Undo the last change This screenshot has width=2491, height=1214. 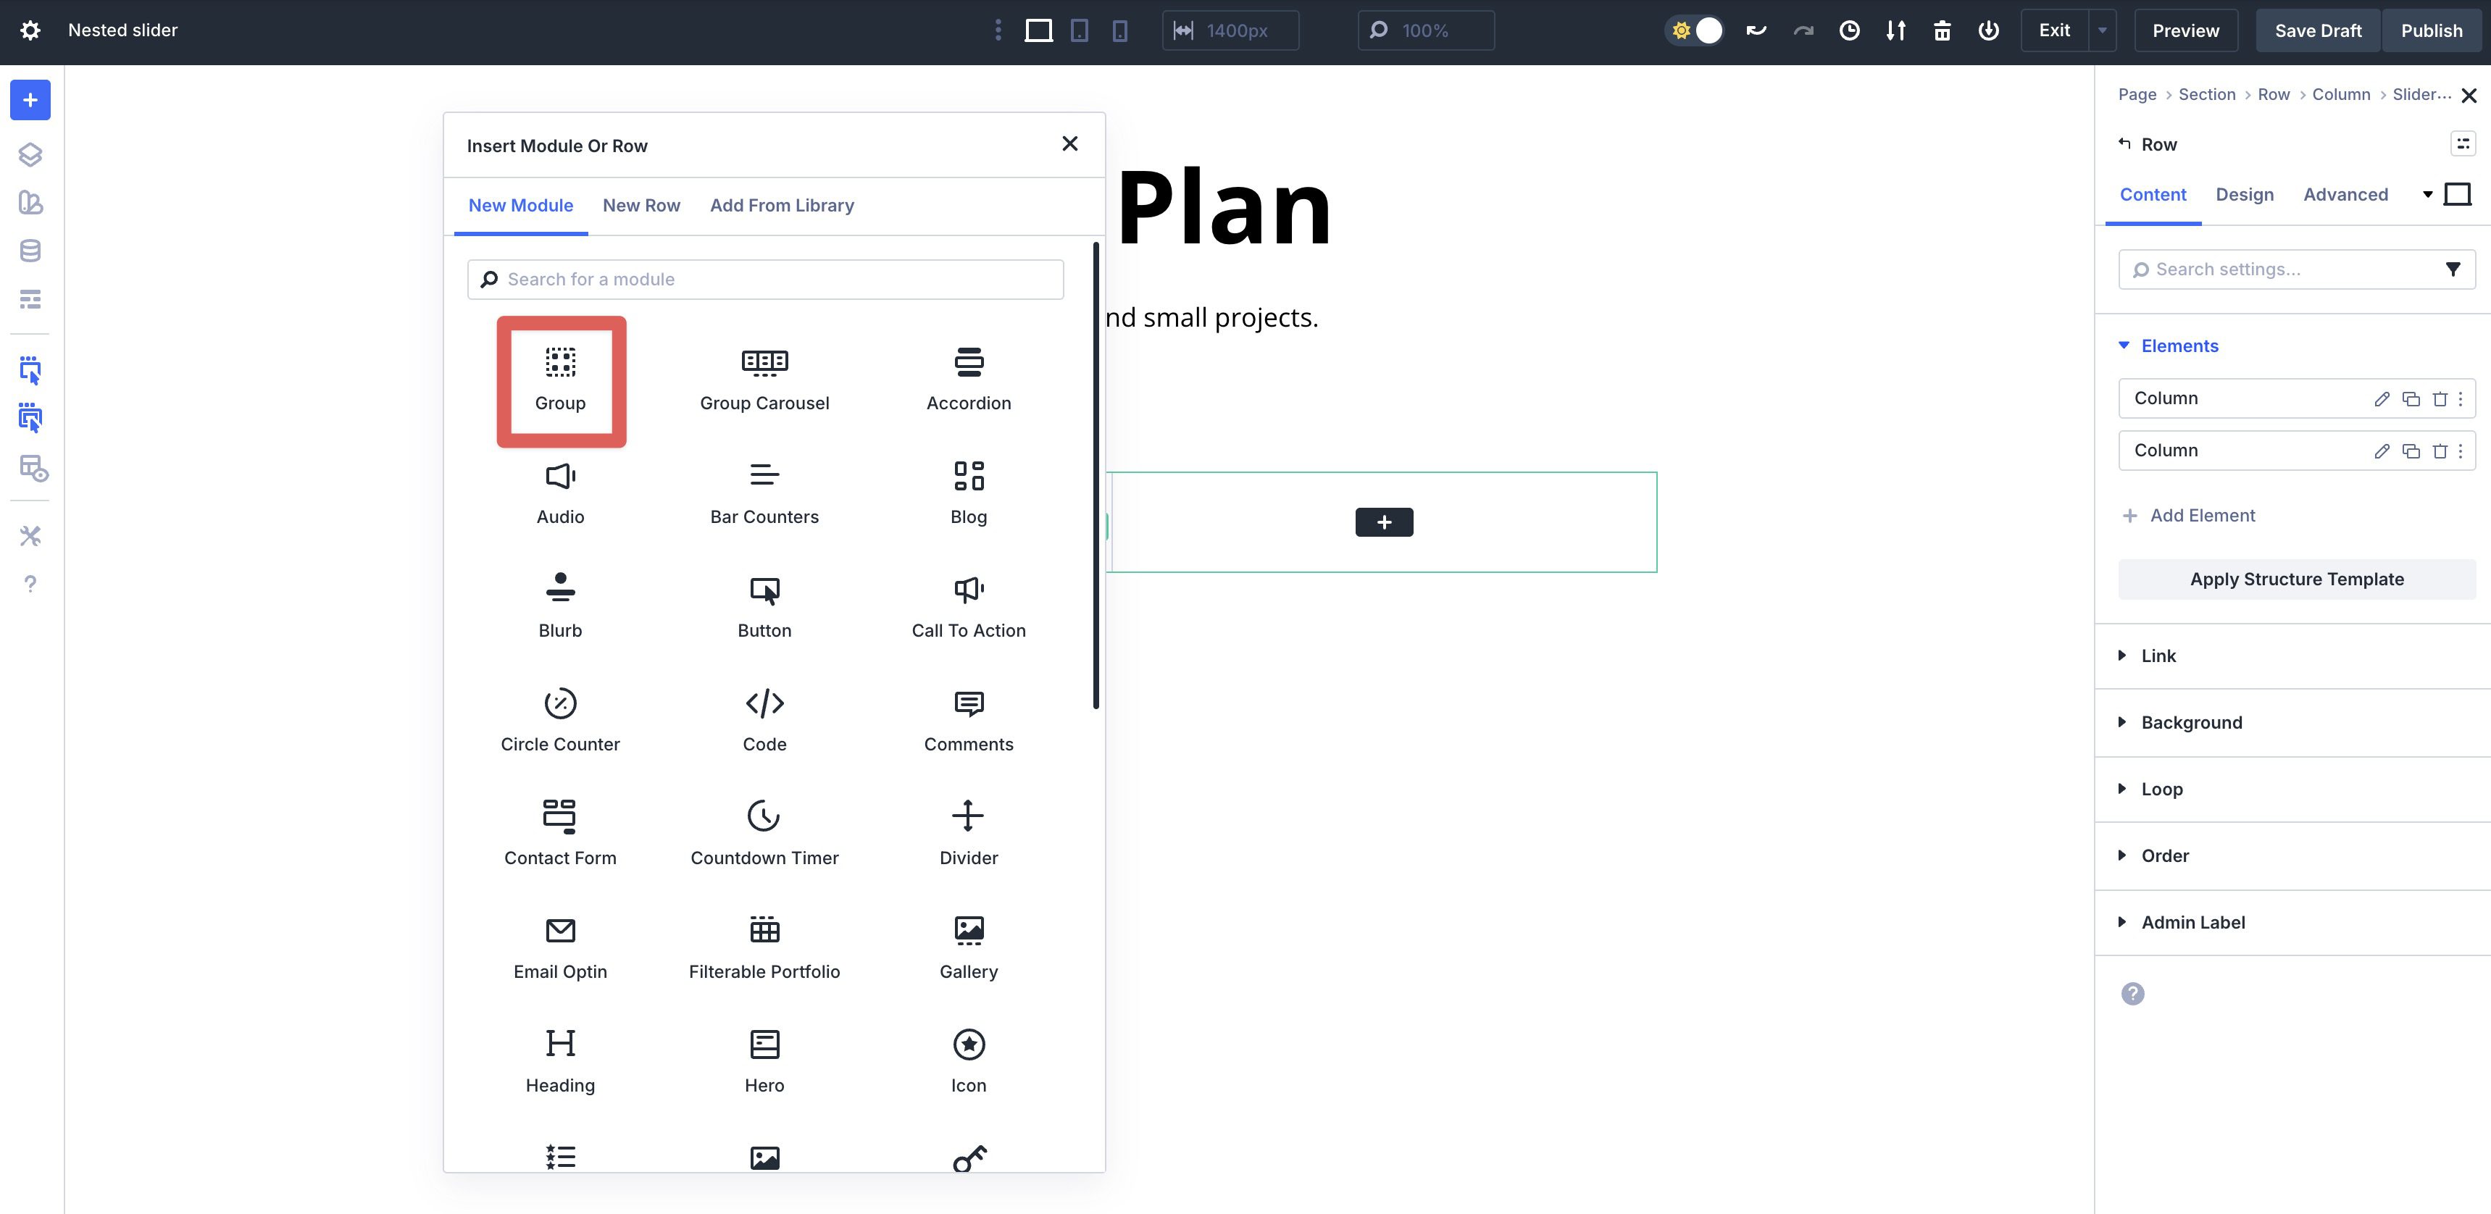1756,30
